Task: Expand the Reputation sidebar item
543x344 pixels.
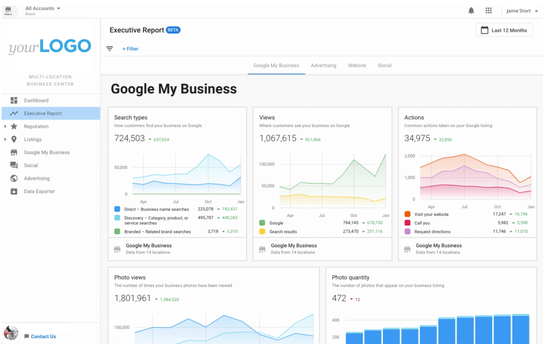Action: [x=5, y=127]
